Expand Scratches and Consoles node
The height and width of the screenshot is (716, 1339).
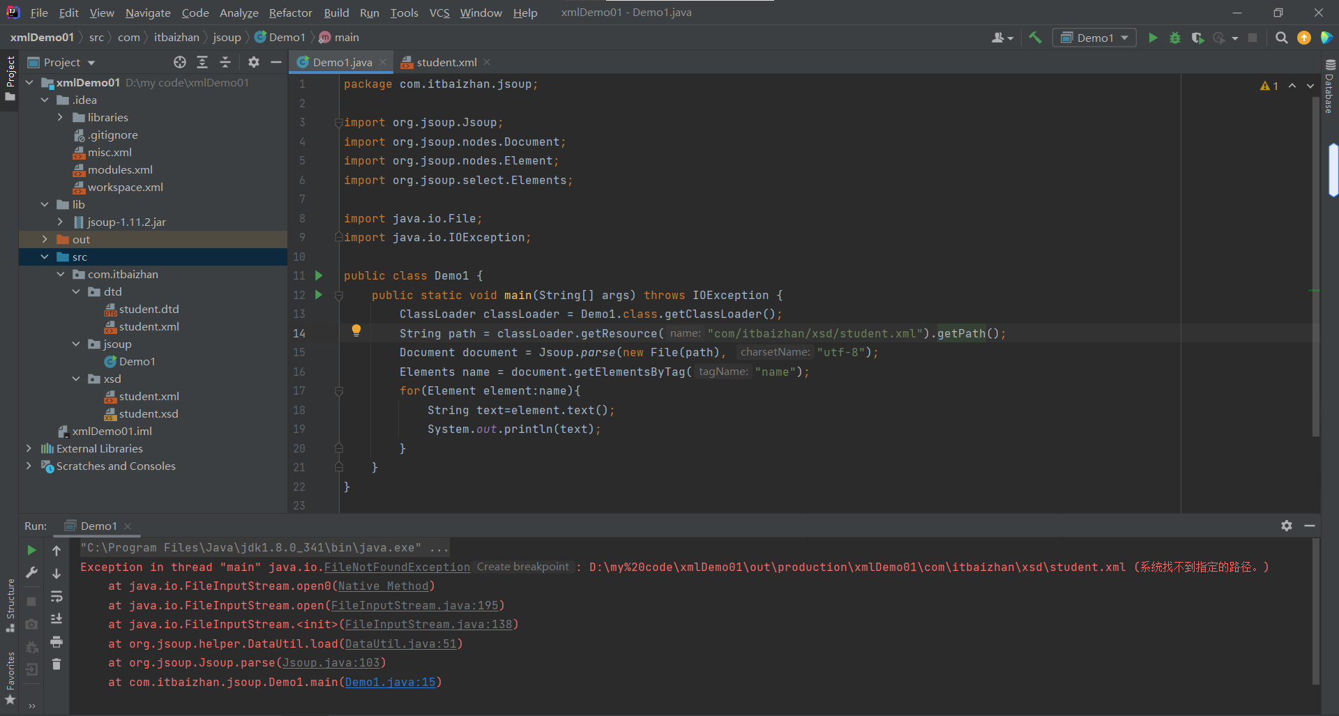point(29,466)
